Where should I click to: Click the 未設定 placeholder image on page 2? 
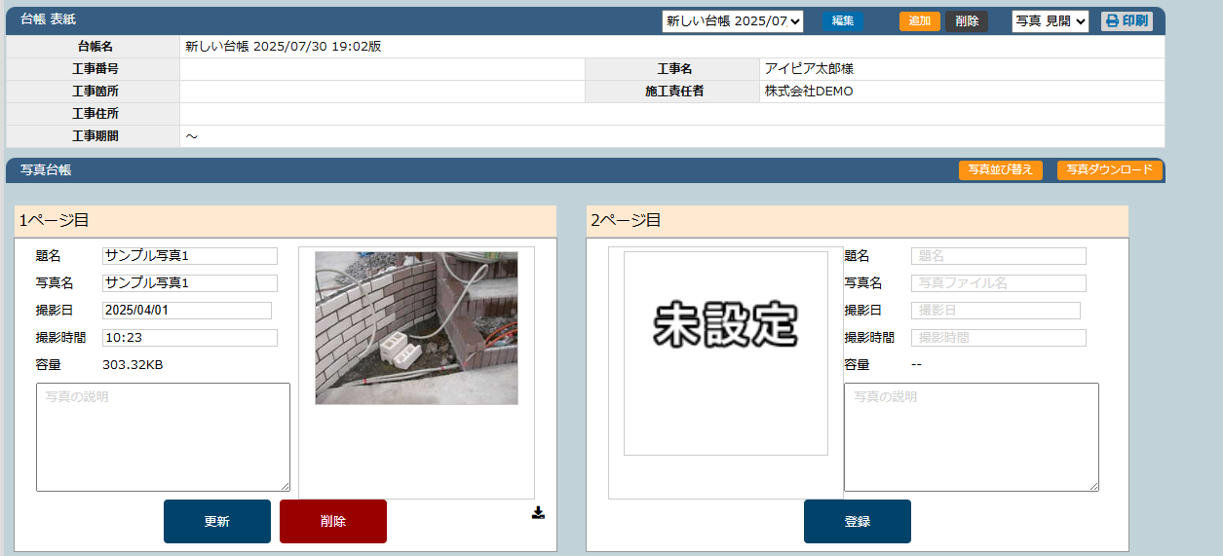[x=726, y=353]
